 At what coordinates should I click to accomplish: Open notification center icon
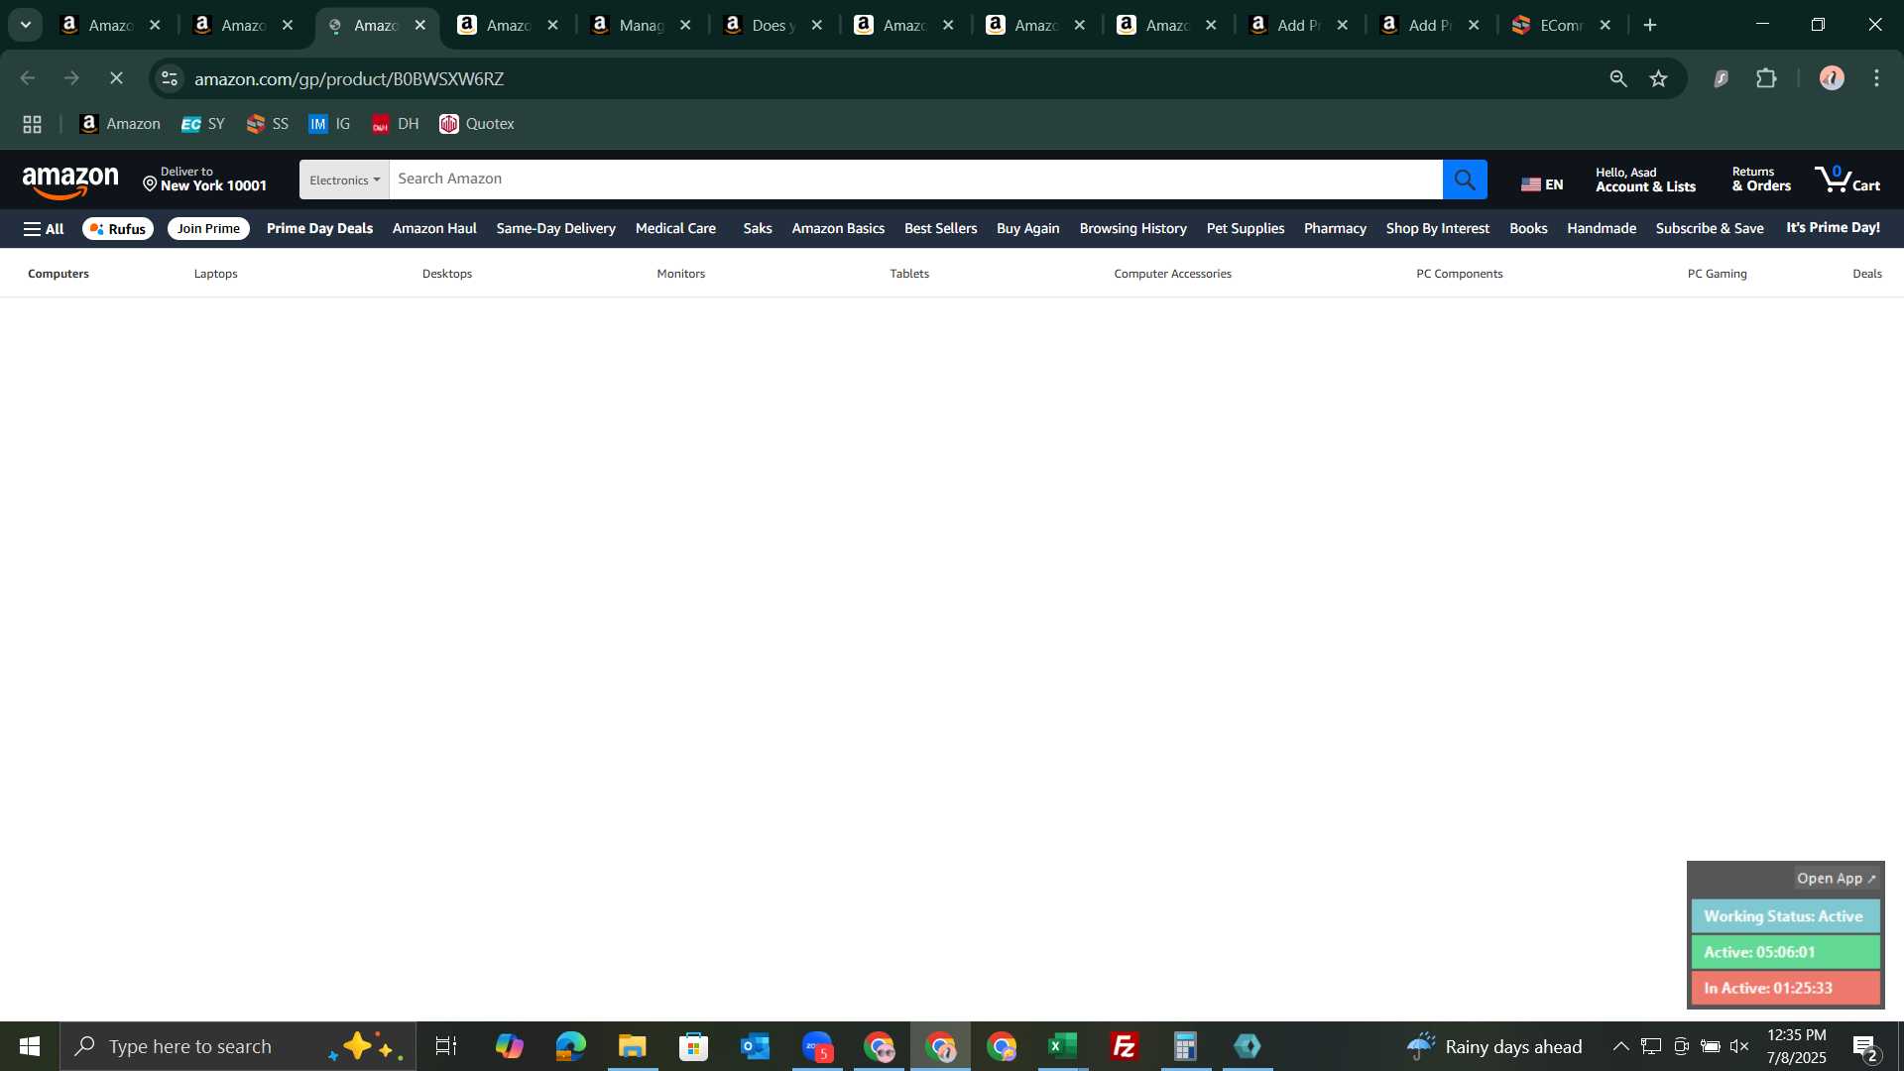tap(1865, 1047)
